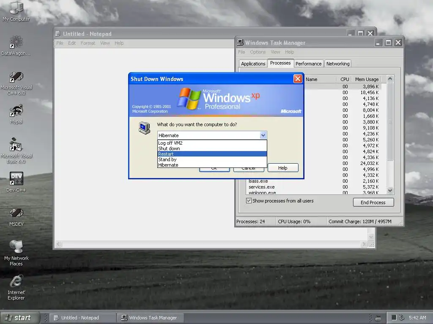Close the Untitled Notepad window
433x324 pixels.
tap(370, 33)
